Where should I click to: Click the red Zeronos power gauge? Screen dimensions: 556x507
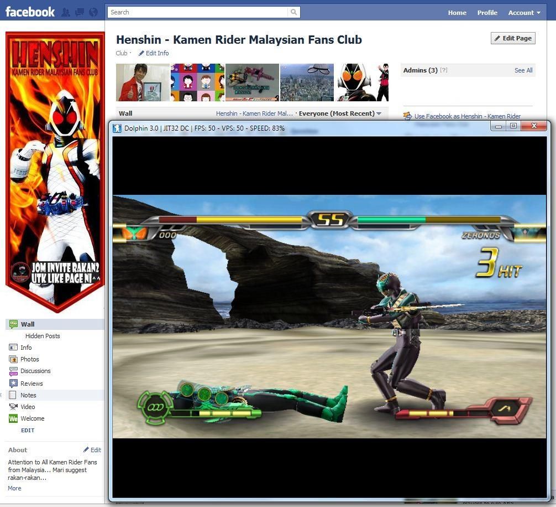pos(442,413)
